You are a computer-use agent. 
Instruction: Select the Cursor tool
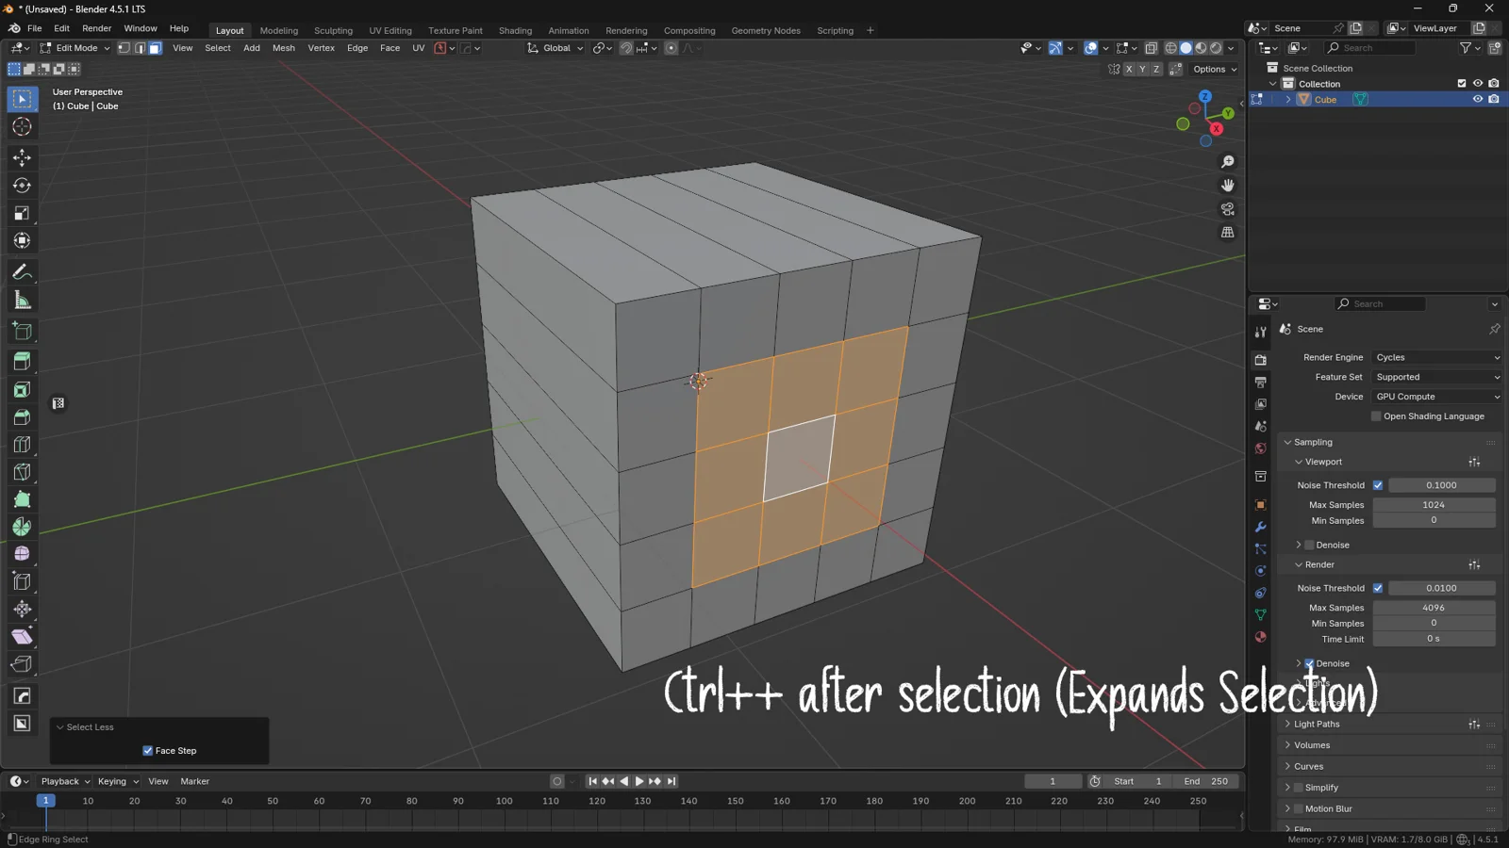[22, 127]
